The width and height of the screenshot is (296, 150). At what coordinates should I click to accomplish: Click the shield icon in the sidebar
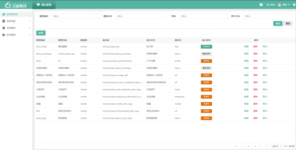4,28
